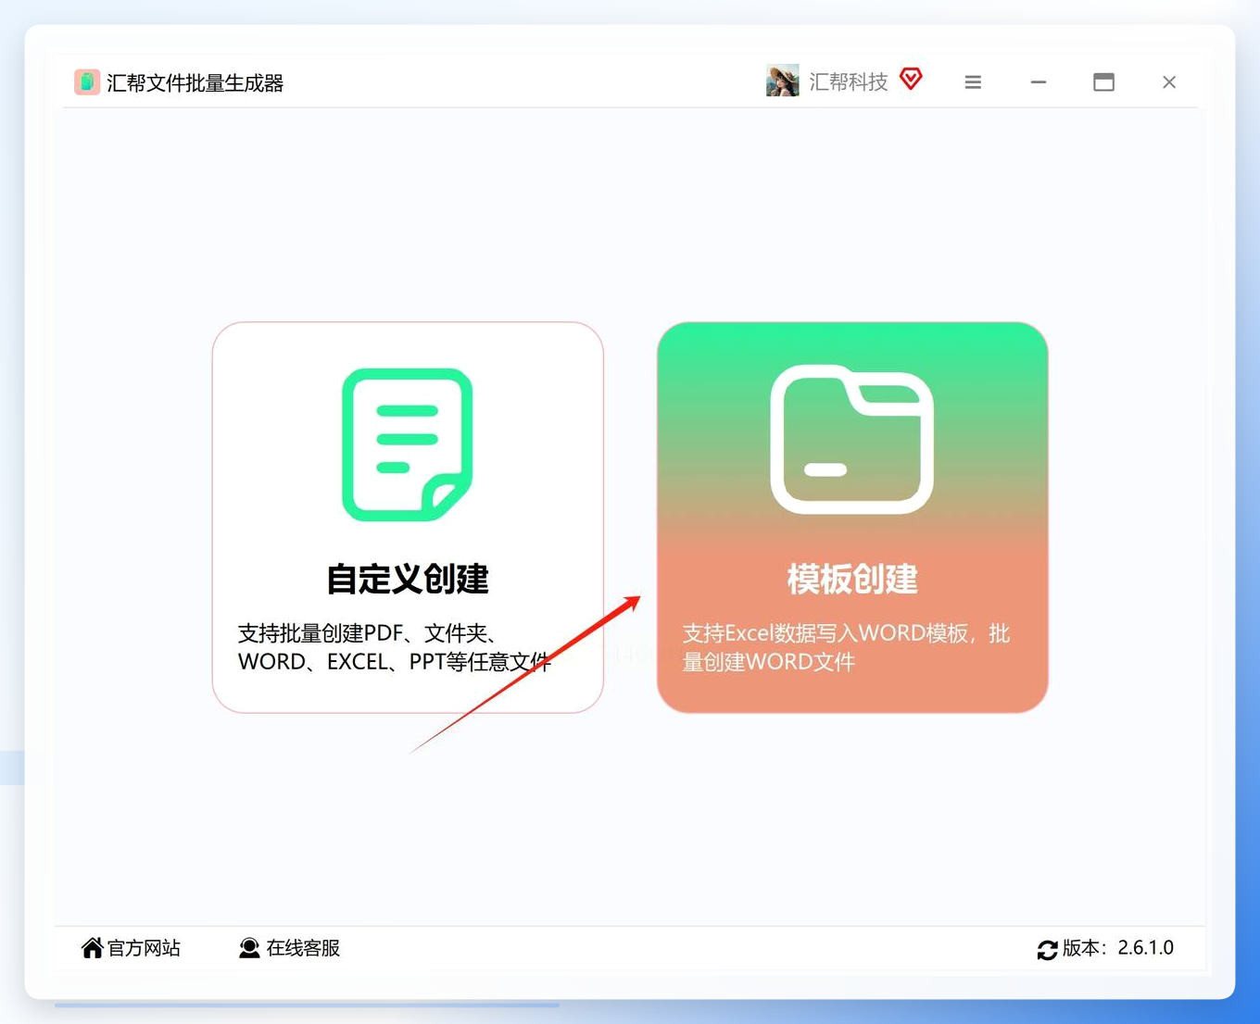
Task: Close the application window
Action: [x=1169, y=82]
